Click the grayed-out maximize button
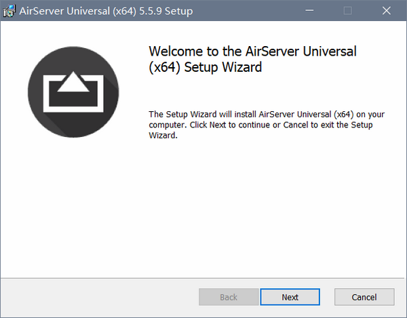The height and width of the screenshot is (318, 407). point(348,11)
